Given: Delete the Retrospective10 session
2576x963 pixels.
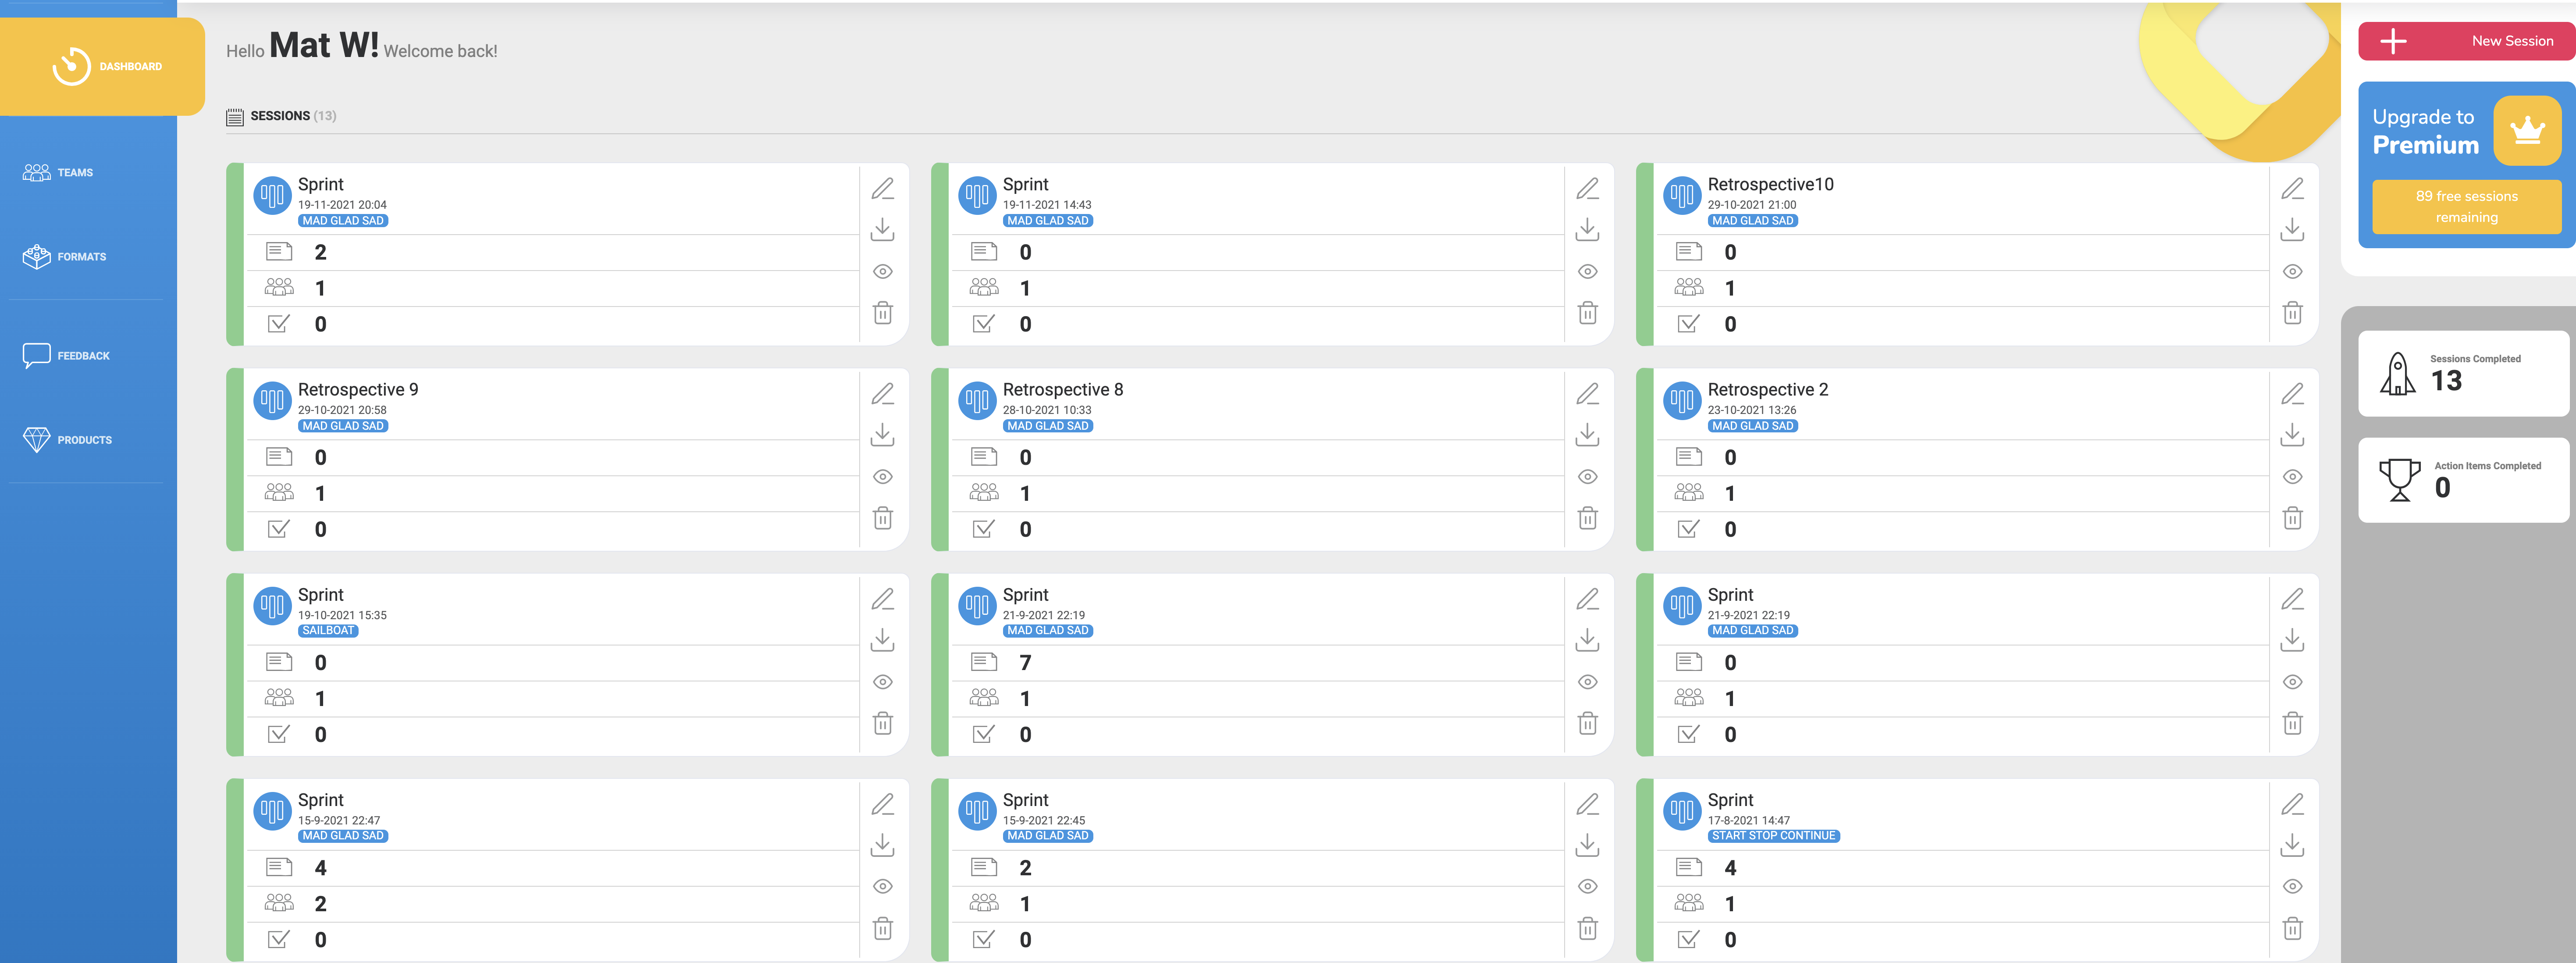Looking at the screenshot, I should [x=2292, y=313].
